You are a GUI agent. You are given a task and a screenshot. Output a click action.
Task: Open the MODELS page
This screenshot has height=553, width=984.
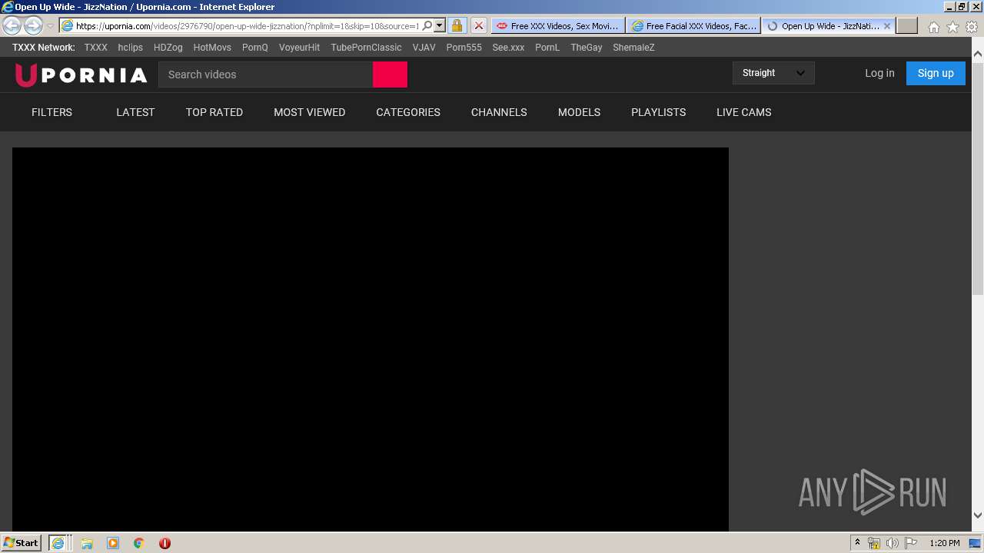coord(579,112)
